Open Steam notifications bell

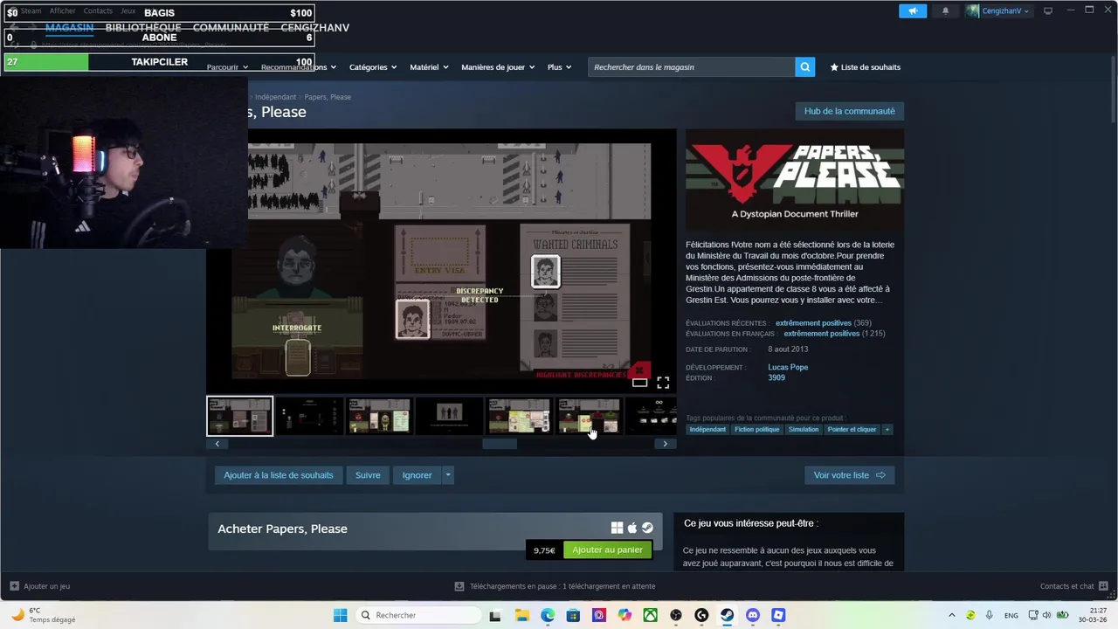tap(945, 11)
